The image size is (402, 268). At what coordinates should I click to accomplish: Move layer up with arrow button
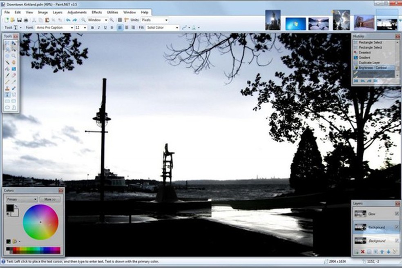(382, 252)
